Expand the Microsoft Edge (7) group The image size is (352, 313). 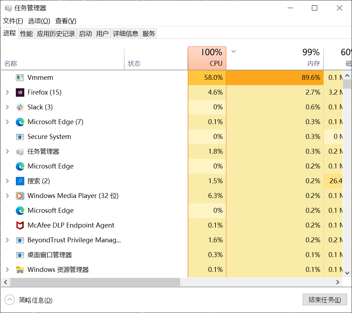[7, 122]
